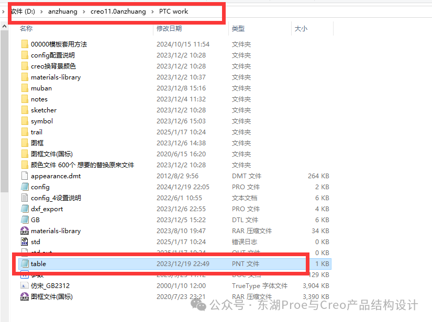Click the config_4设置说明 text document icon

pos(24,198)
